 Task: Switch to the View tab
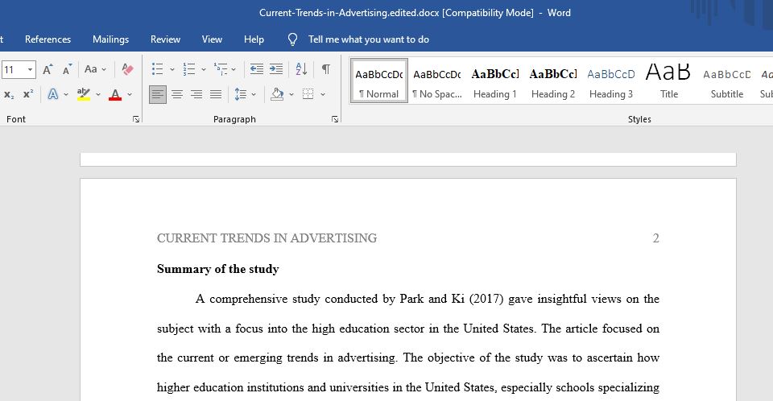tap(212, 39)
